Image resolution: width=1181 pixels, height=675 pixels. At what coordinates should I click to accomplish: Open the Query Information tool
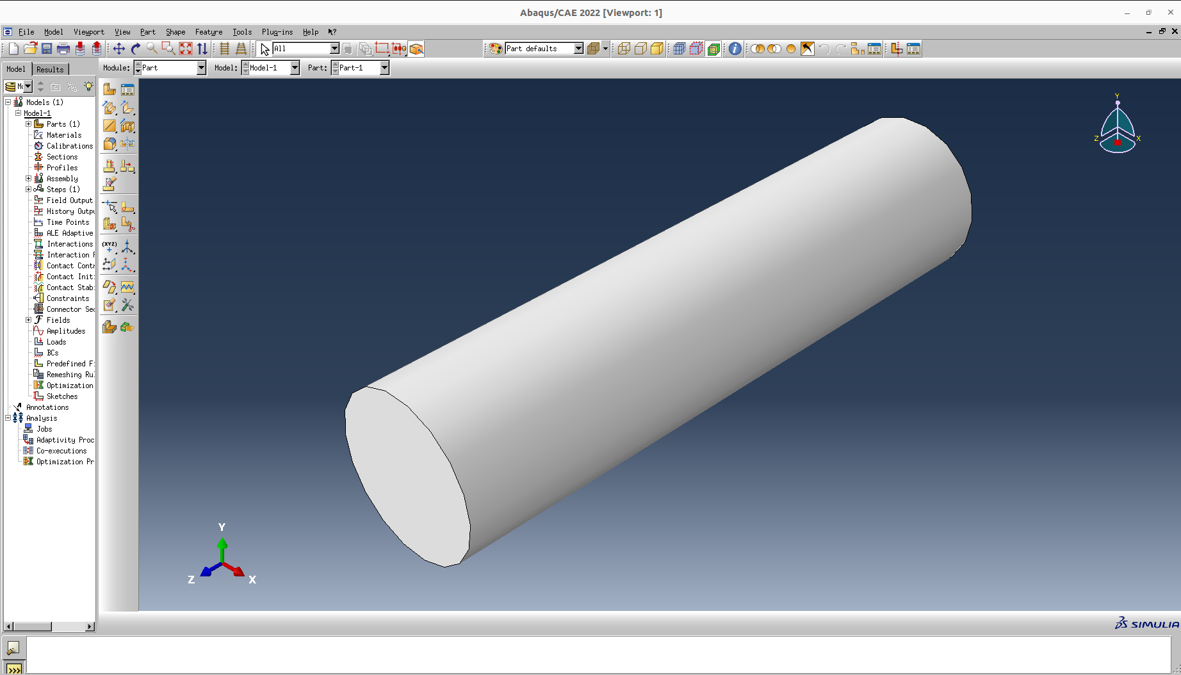[x=735, y=49]
